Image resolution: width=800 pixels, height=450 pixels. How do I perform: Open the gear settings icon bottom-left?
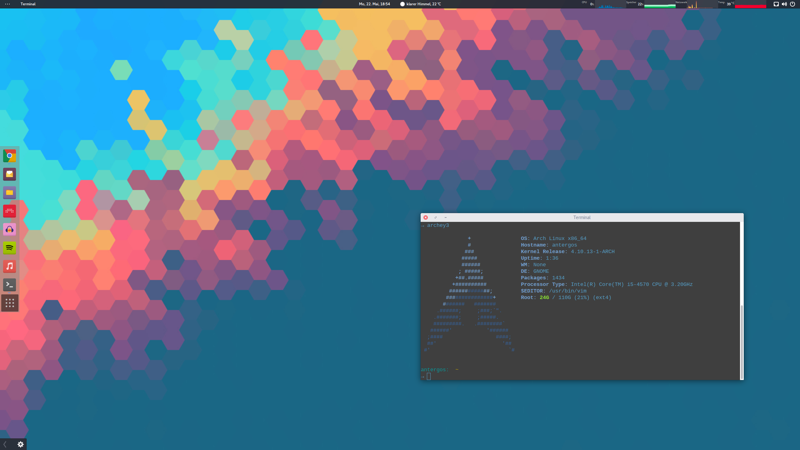(x=21, y=444)
